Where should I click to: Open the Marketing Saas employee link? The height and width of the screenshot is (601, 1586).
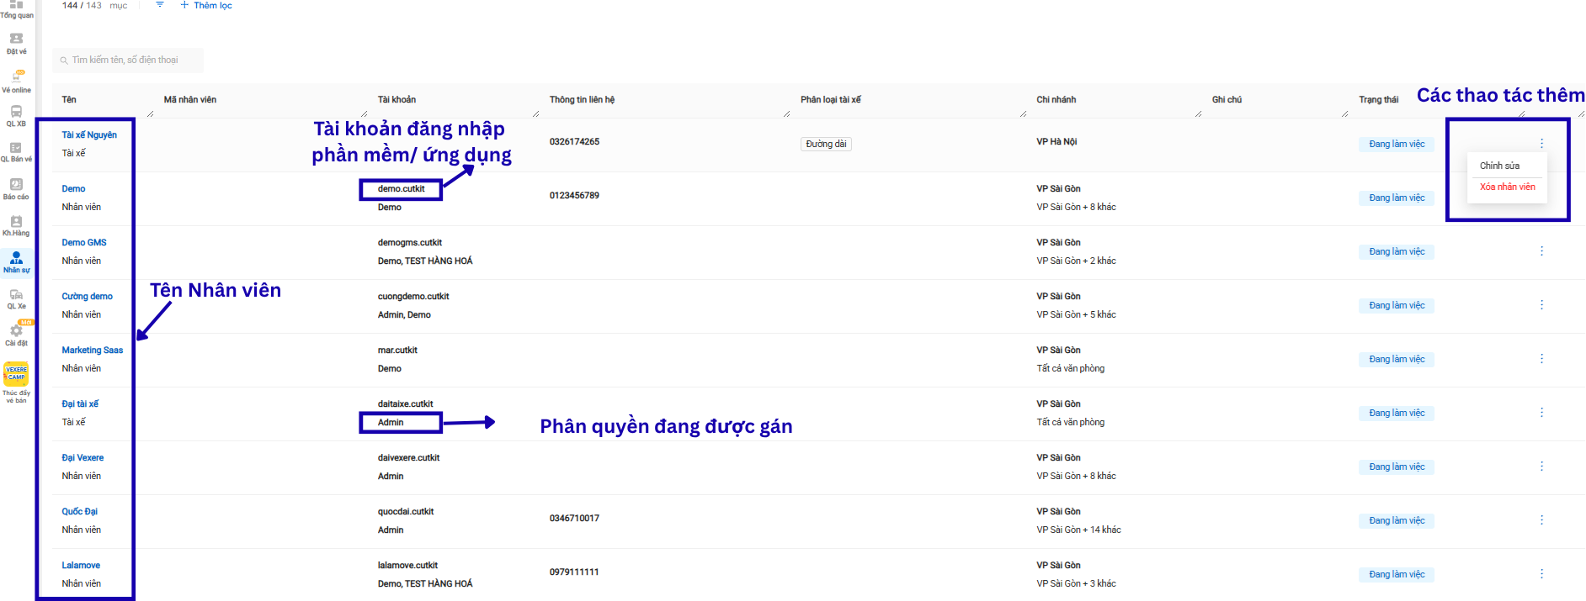tap(92, 350)
